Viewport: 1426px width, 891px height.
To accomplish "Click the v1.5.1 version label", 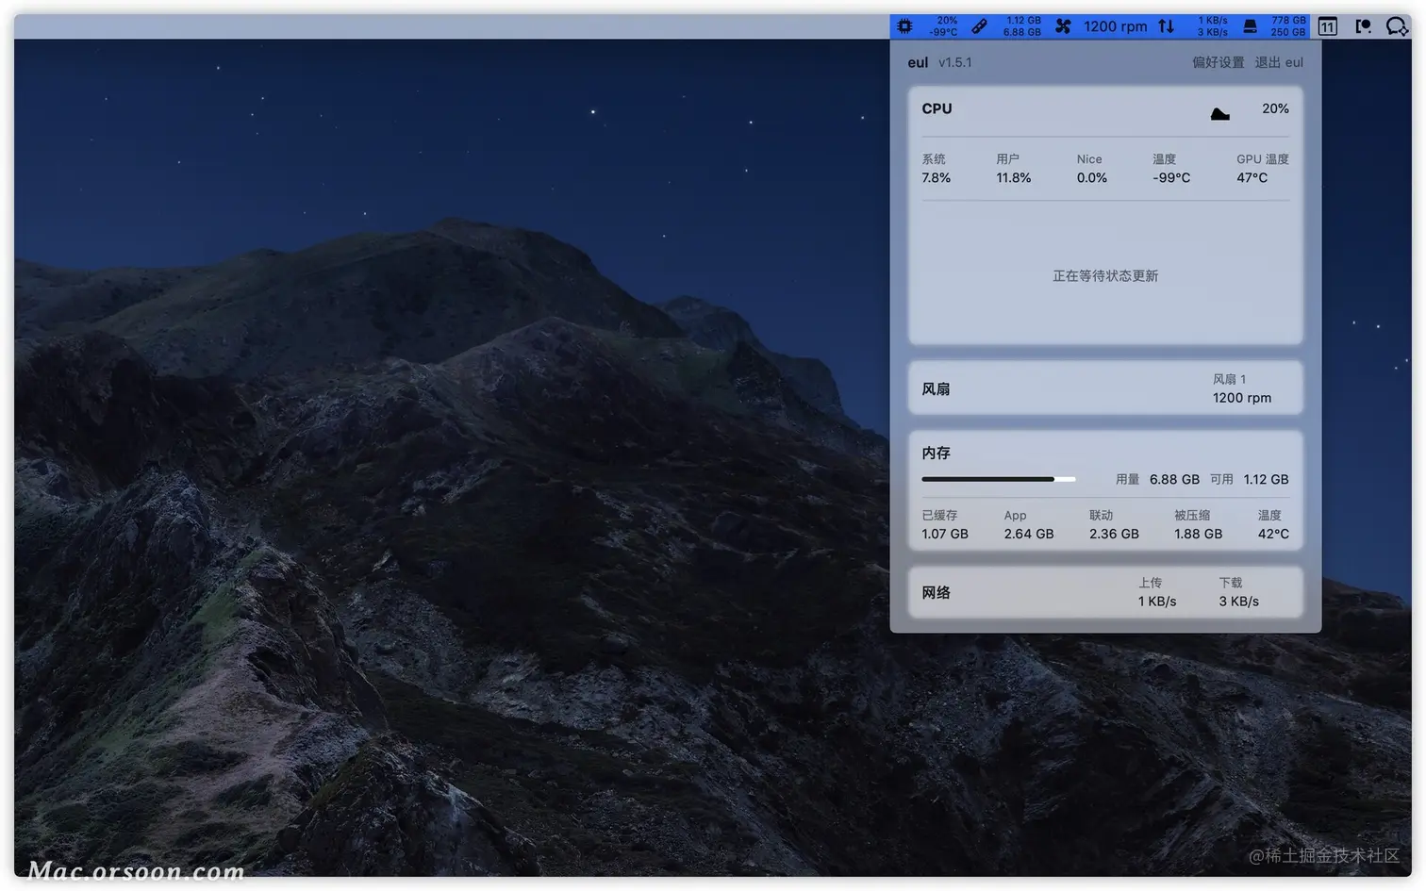I will (x=954, y=62).
